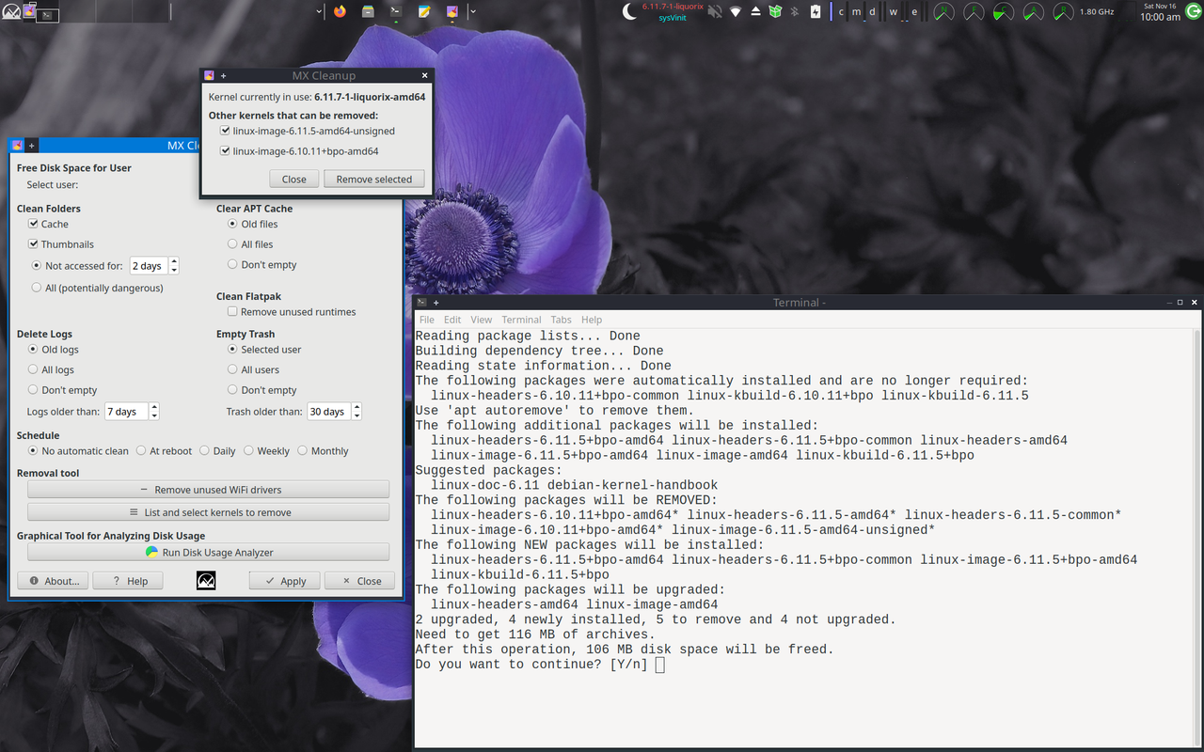Click the terminal prompt to answer Y/n
The height and width of the screenshot is (752, 1204).
pyautogui.click(x=658, y=664)
